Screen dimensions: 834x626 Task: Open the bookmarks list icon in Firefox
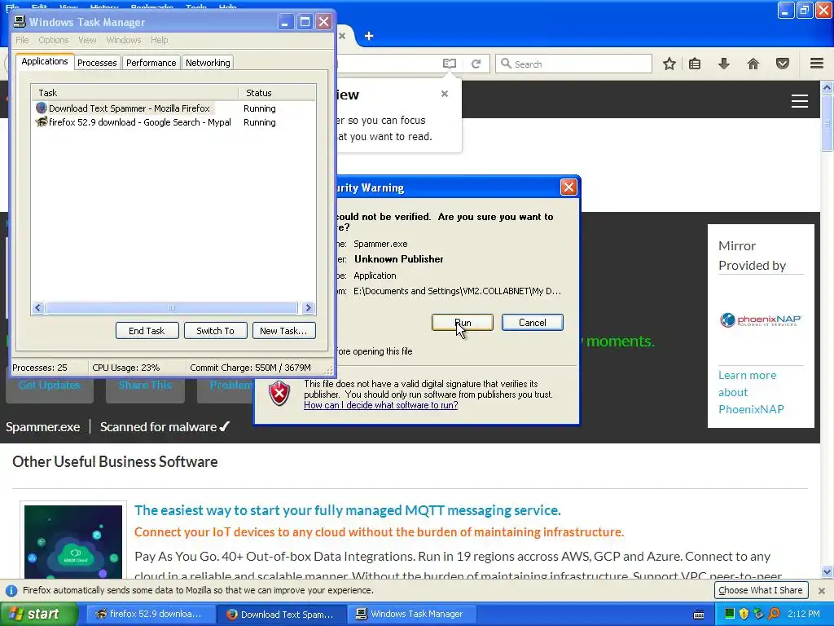click(x=695, y=64)
